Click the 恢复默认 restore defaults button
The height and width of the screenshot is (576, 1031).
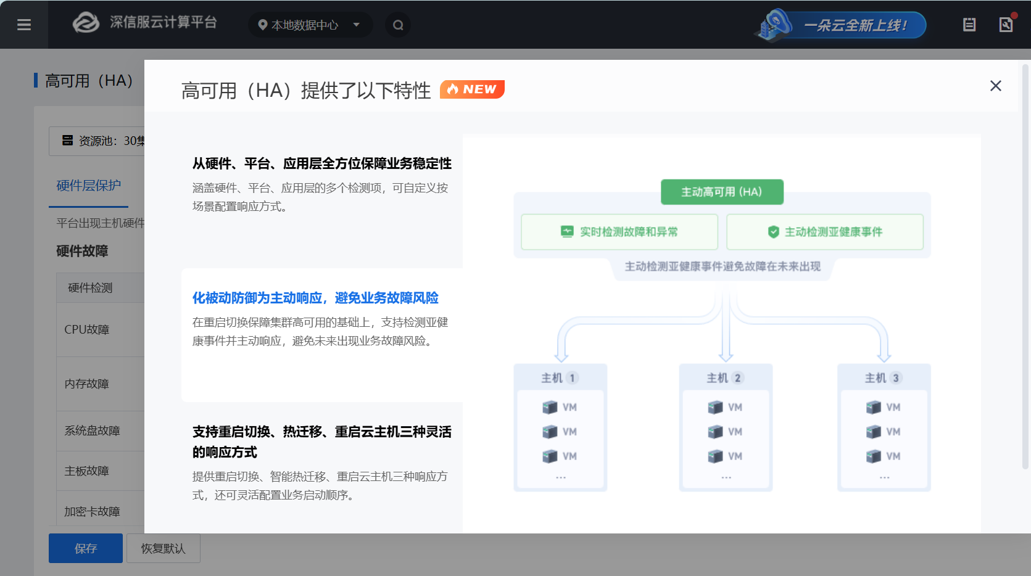pyautogui.click(x=163, y=548)
